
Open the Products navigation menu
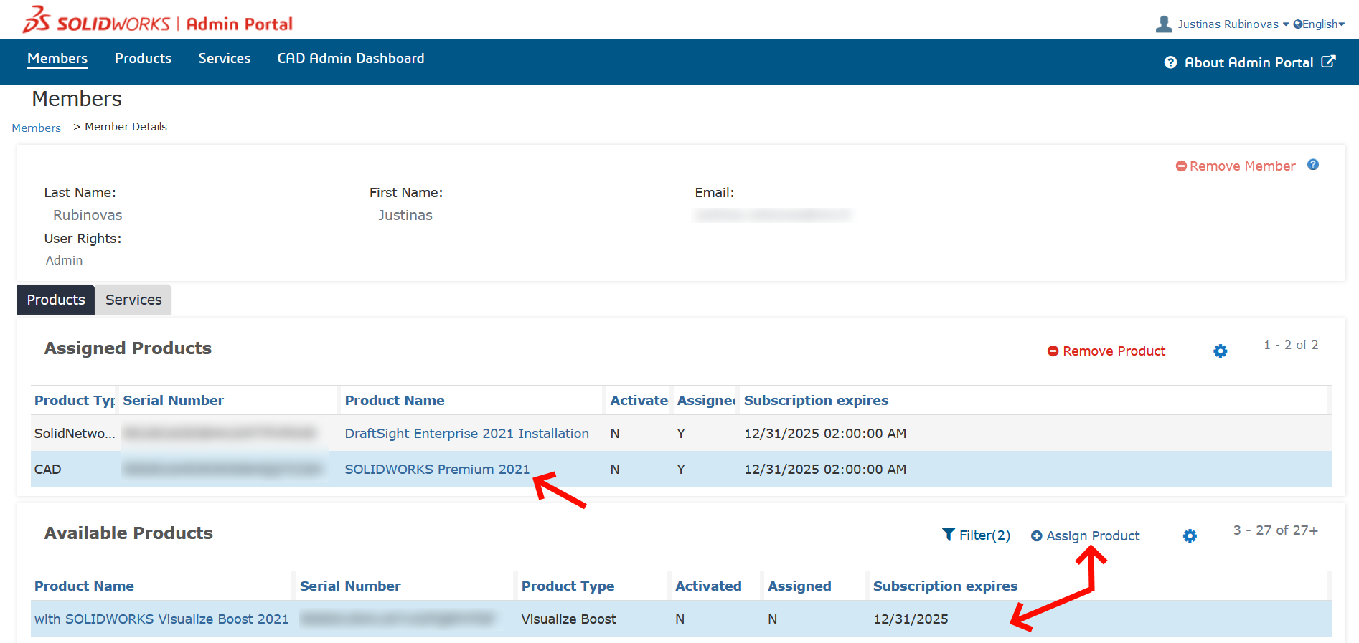coord(143,59)
